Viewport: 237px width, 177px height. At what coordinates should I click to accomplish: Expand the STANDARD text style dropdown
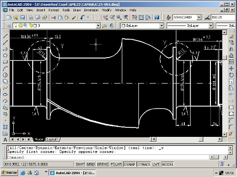(x=199, y=17)
